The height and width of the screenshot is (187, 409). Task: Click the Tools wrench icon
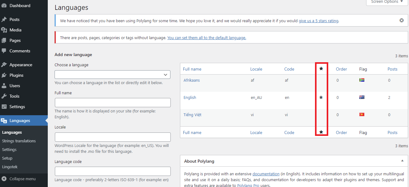4,96
